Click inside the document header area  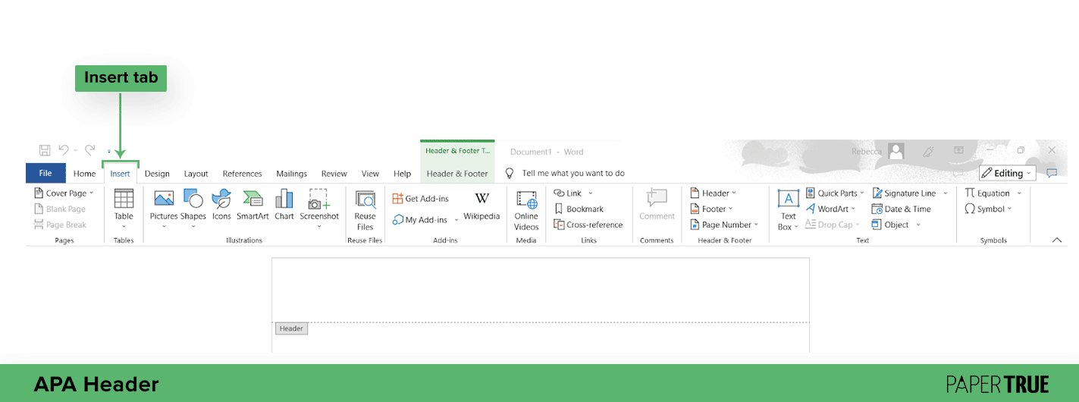point(541,290)
